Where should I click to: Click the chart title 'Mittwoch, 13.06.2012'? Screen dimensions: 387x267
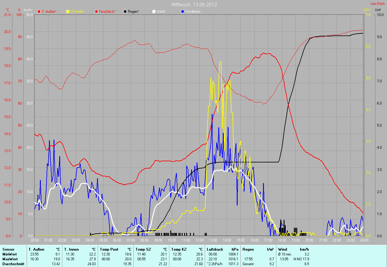coord(194,5)
